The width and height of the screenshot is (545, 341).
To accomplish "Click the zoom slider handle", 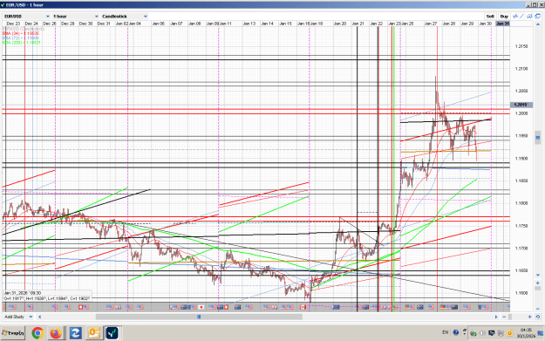I will (x=510, y=317).
